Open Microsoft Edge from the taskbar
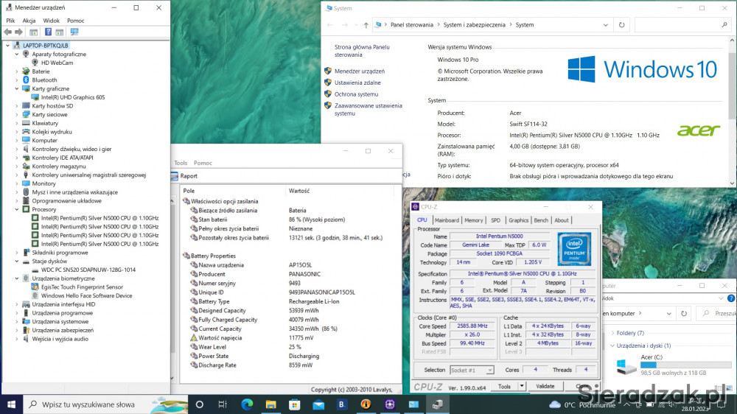This screenshot has width=737, height=414. 247,404
